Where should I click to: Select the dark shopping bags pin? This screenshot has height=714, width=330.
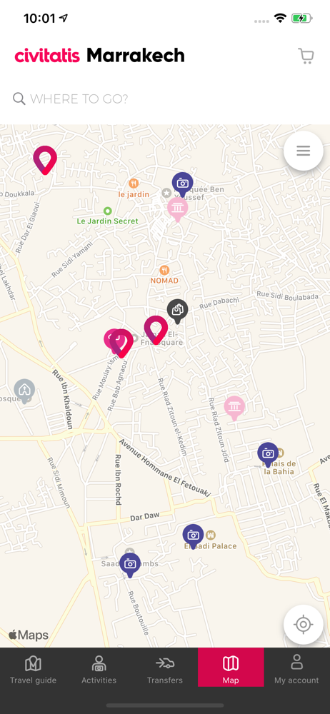point(177,311)
